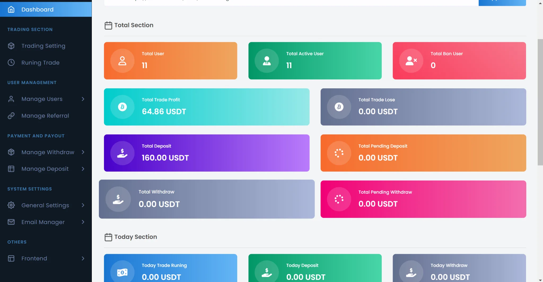
Task: Open the Manage Deposit menu
Action: coord(45,169)
